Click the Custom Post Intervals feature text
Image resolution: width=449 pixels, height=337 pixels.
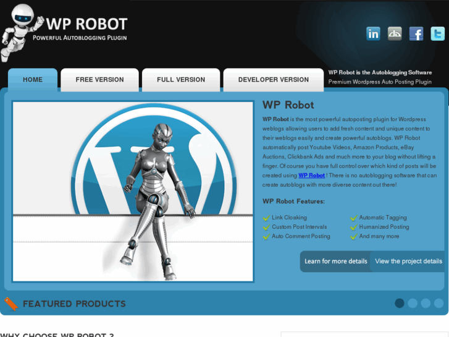(x=300, y=227)
